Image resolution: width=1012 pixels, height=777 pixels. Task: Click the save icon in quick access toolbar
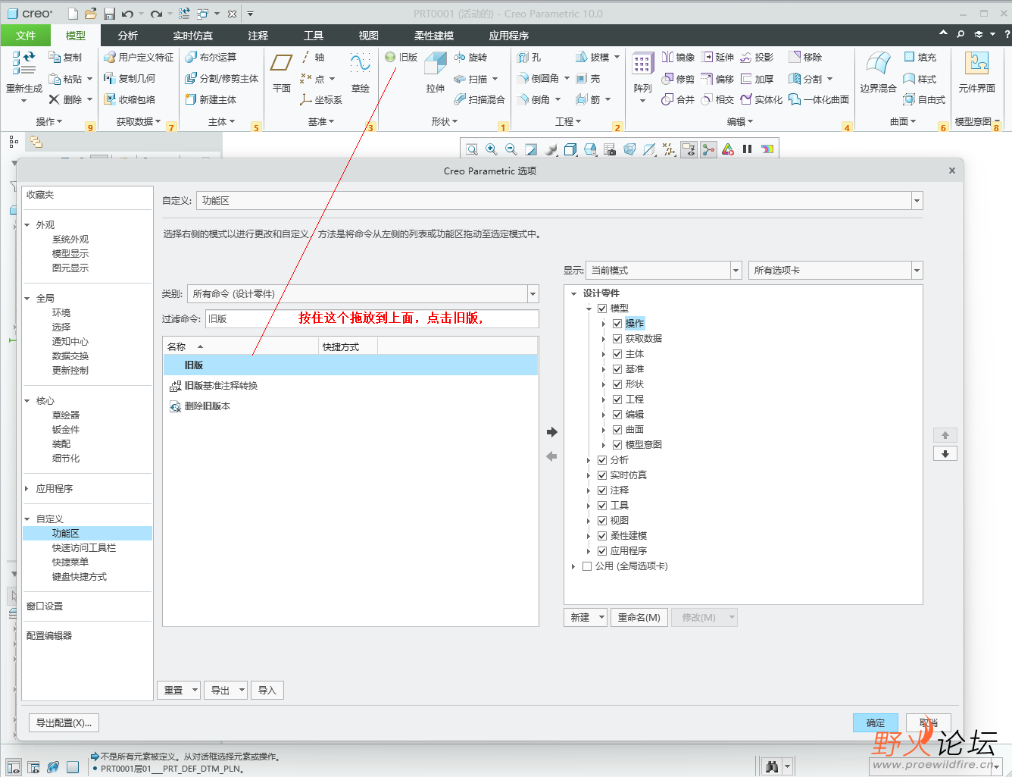click(109, 14)
